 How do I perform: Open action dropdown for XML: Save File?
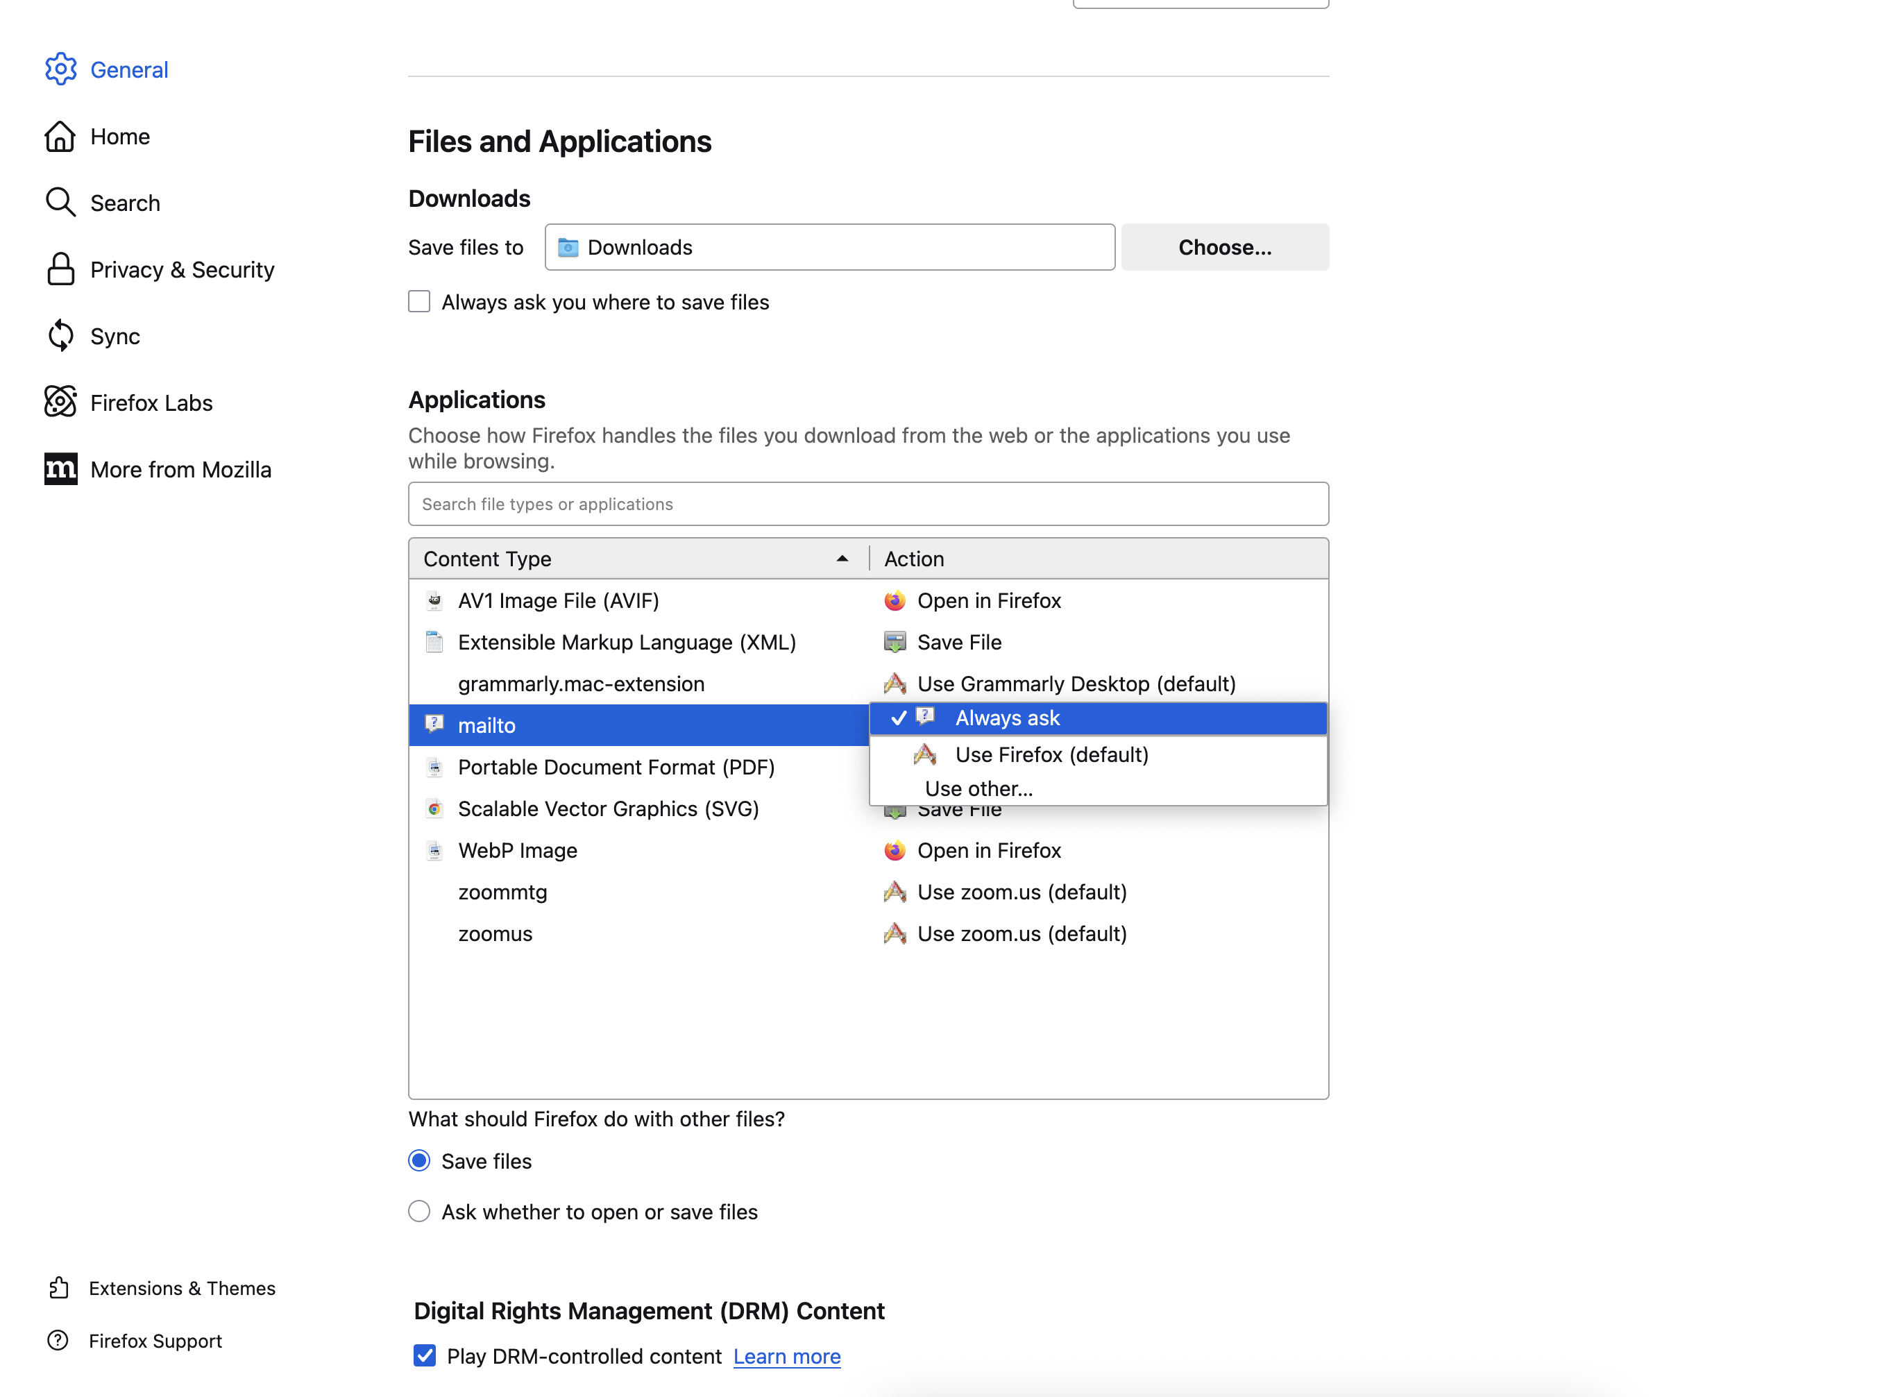tap(1099, 642)
